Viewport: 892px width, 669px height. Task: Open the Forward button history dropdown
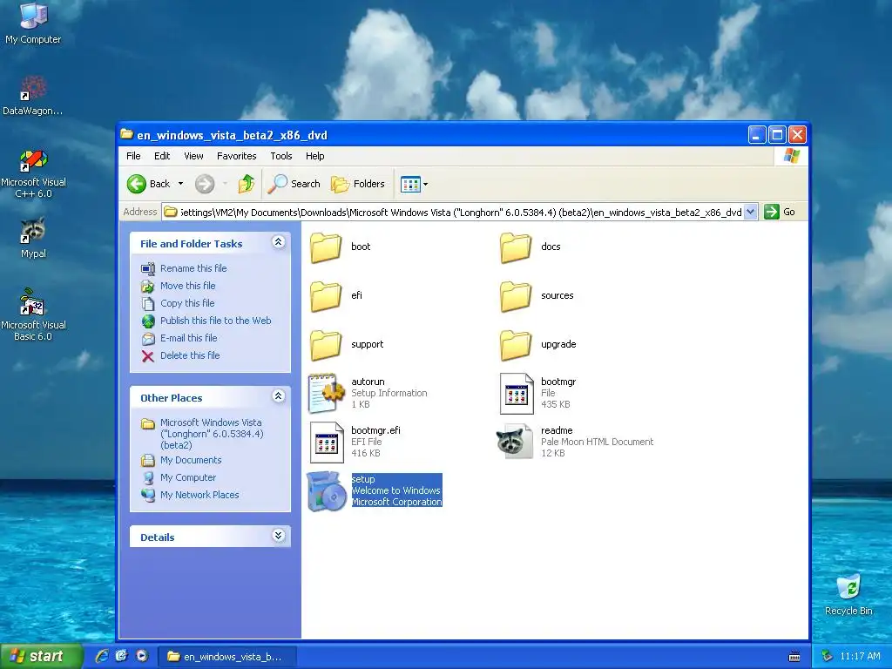(x=225, y=184)
